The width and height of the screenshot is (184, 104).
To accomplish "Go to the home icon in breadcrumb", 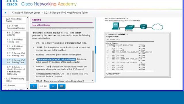I will (x=5, y=13).
